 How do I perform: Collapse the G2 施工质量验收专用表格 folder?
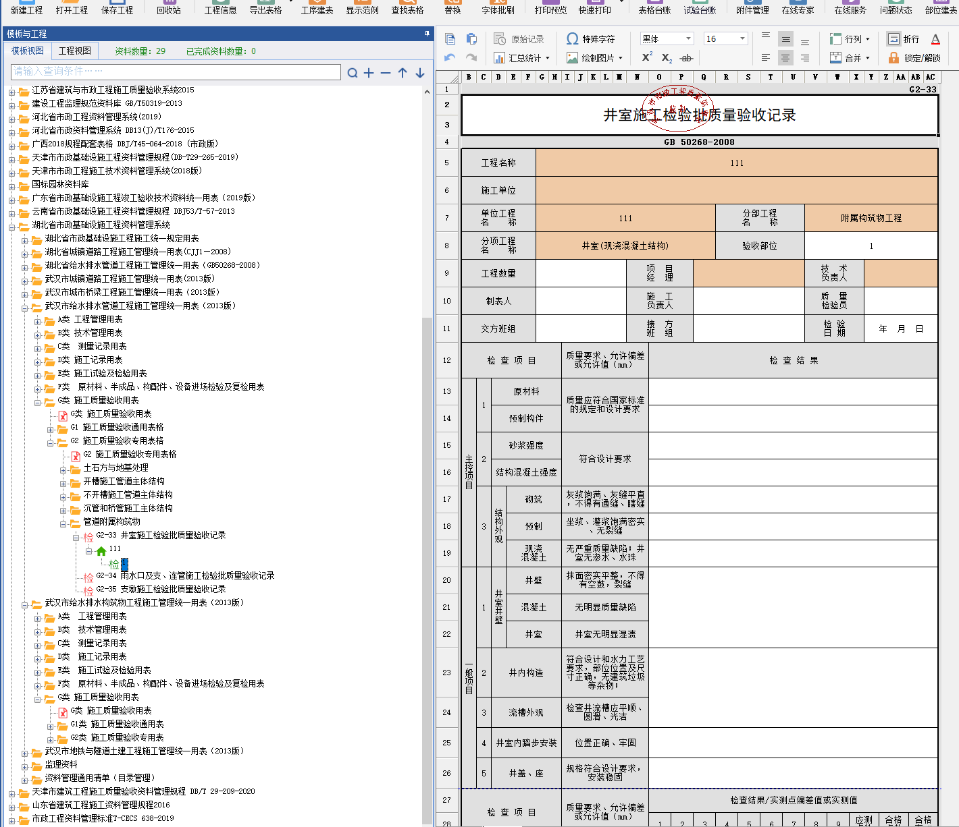pos(51,443)
